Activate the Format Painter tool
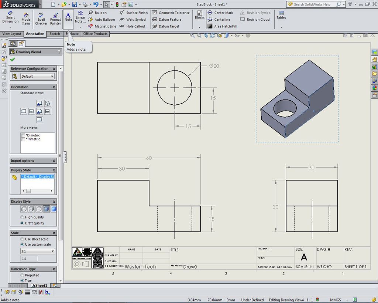The width and height of the screenshot is (378, 303). tap(55, 17)
